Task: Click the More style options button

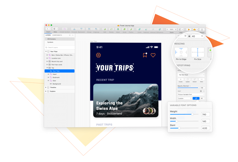Action: point(202,79)
